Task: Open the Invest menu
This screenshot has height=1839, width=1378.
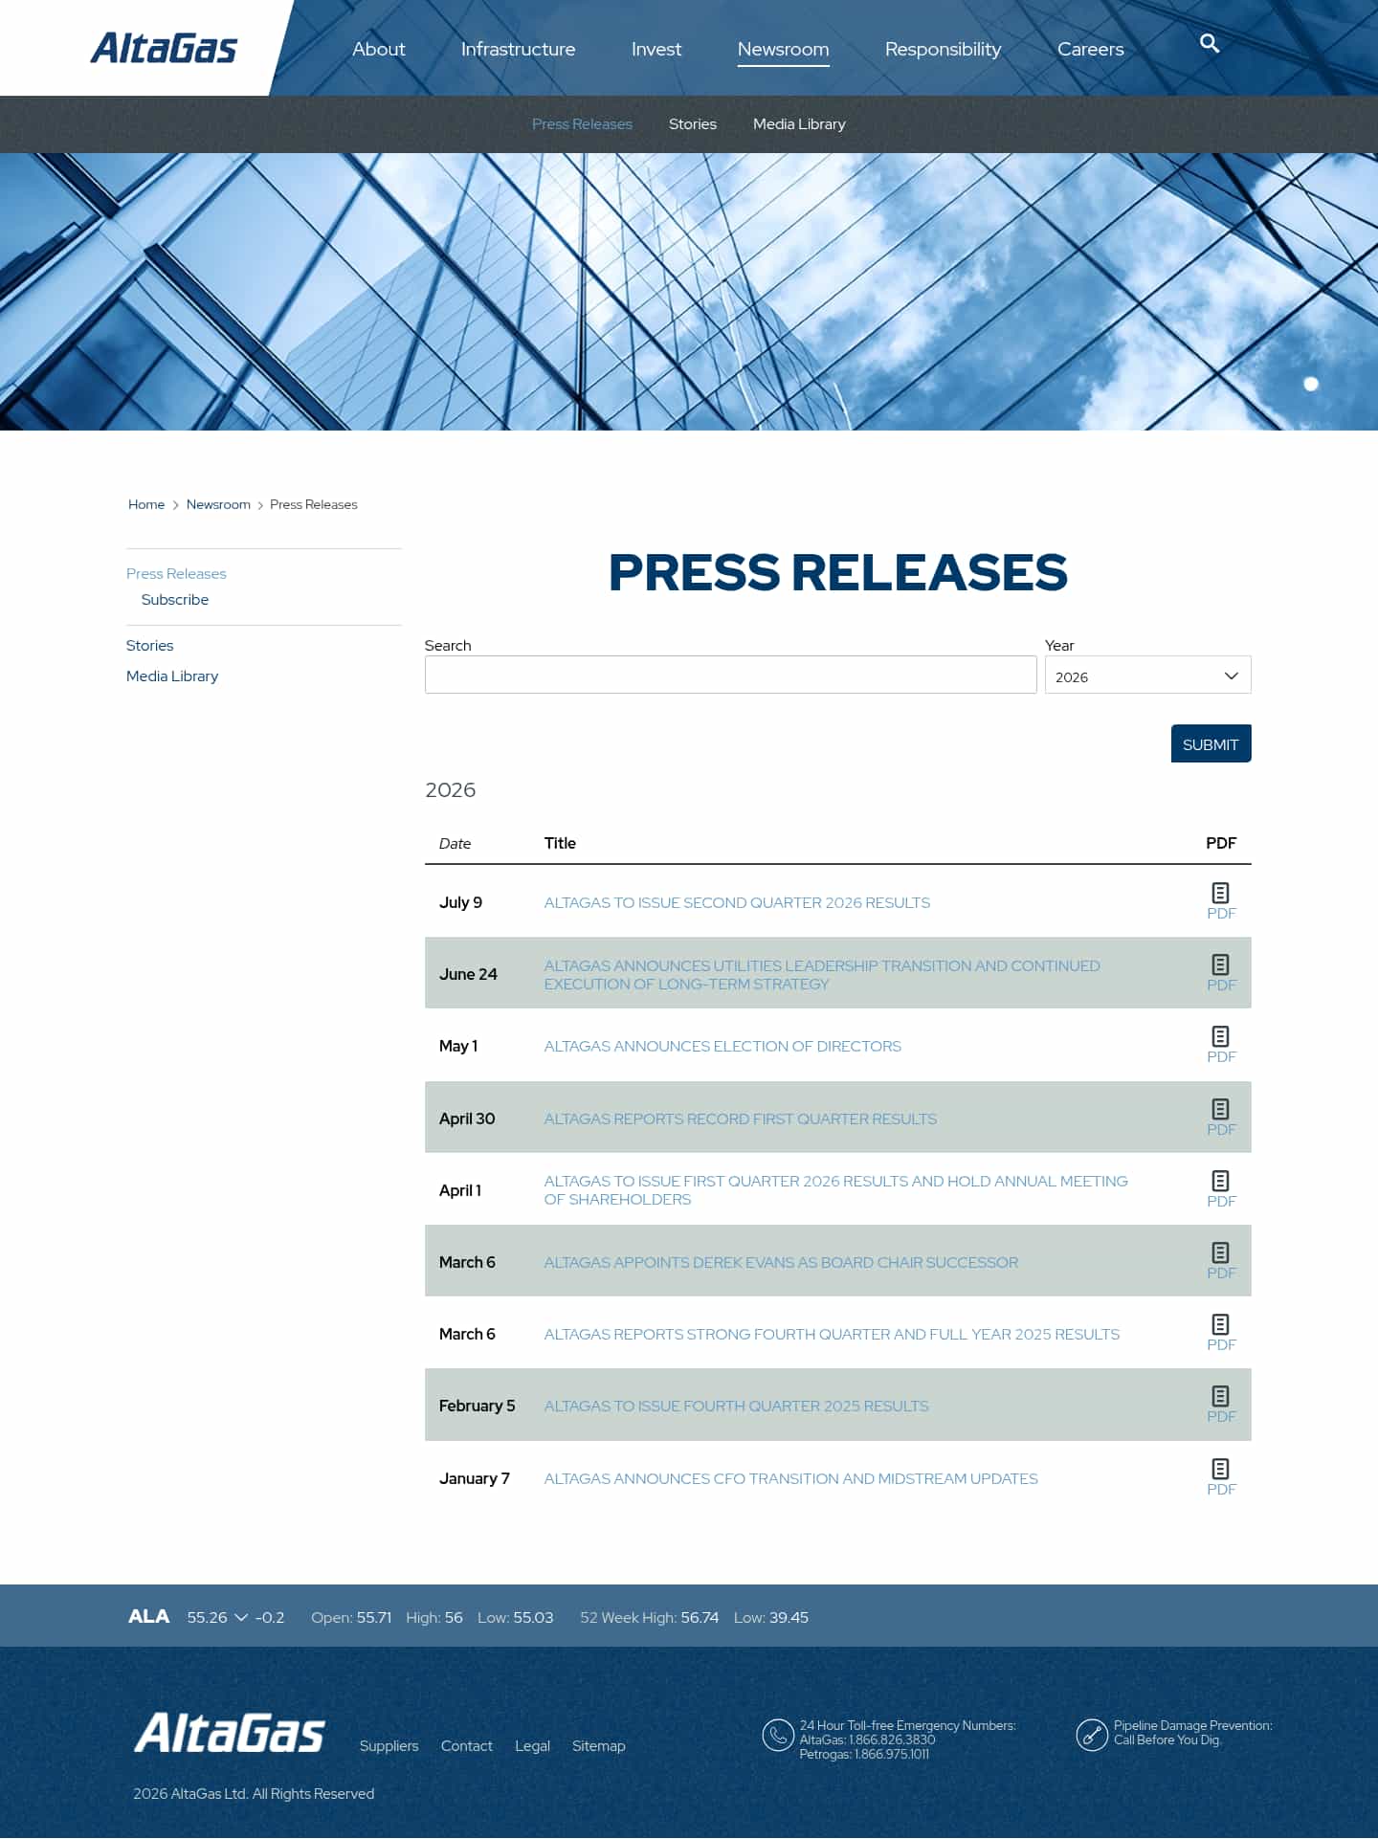Action: 656,49
